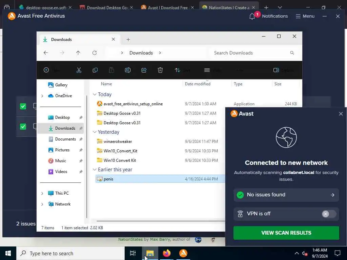Sort files by Date modified column header
The width and height of the screenshot is (347, 260).
[198, 84]
